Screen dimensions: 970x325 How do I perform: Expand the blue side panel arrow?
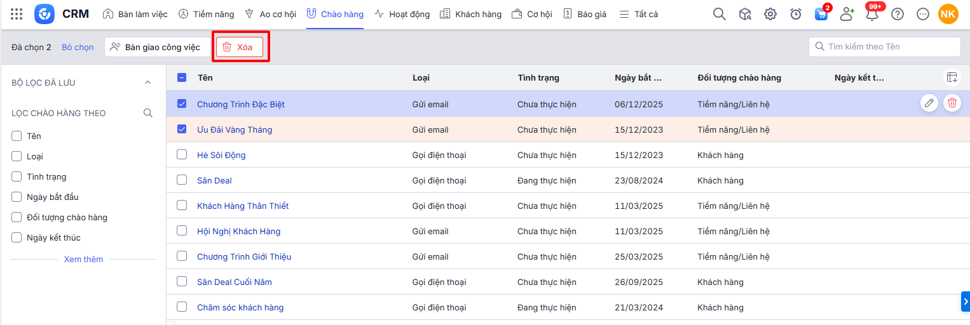[x=965, y=302]
